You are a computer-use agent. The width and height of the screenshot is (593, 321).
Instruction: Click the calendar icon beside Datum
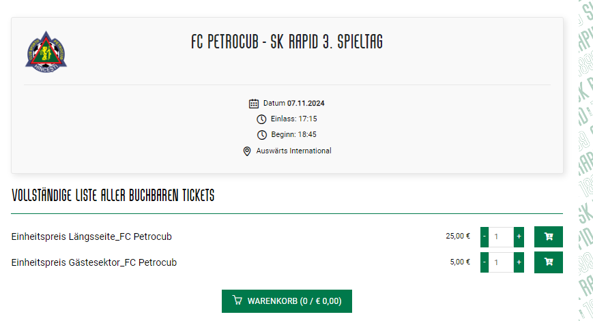coord(254,104)
